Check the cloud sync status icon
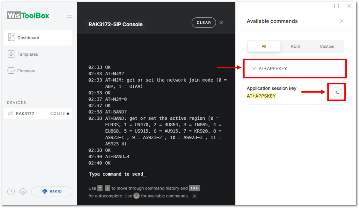 pyautogui.click(x=23, y=192)
